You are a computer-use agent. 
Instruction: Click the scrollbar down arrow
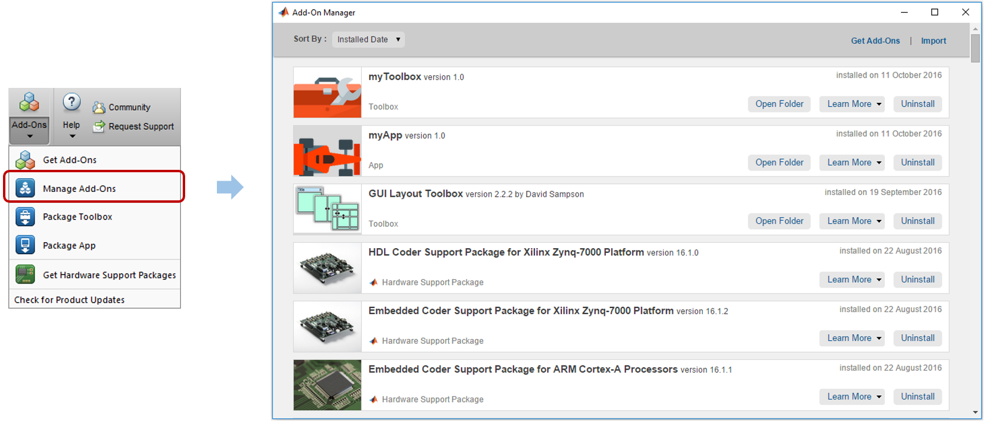pos(975,413)
